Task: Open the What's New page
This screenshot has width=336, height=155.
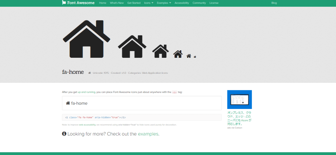Action: (x=117, y=3)
